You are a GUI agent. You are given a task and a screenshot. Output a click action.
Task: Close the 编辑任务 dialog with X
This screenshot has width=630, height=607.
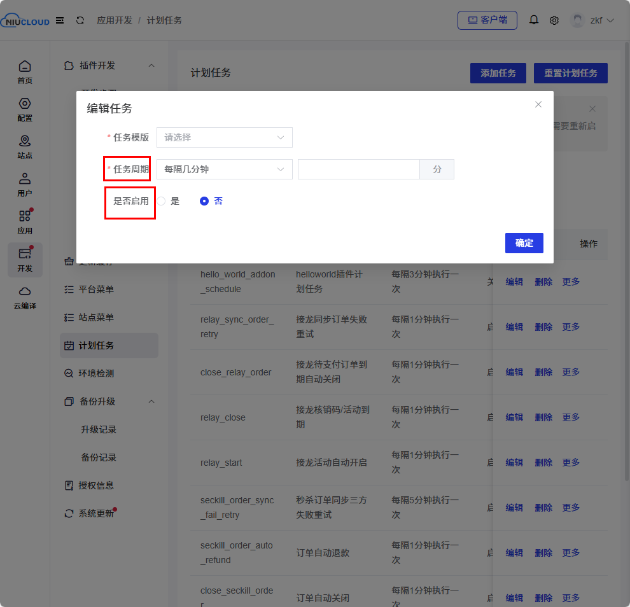pyautogui.click(x=538, y=104)
